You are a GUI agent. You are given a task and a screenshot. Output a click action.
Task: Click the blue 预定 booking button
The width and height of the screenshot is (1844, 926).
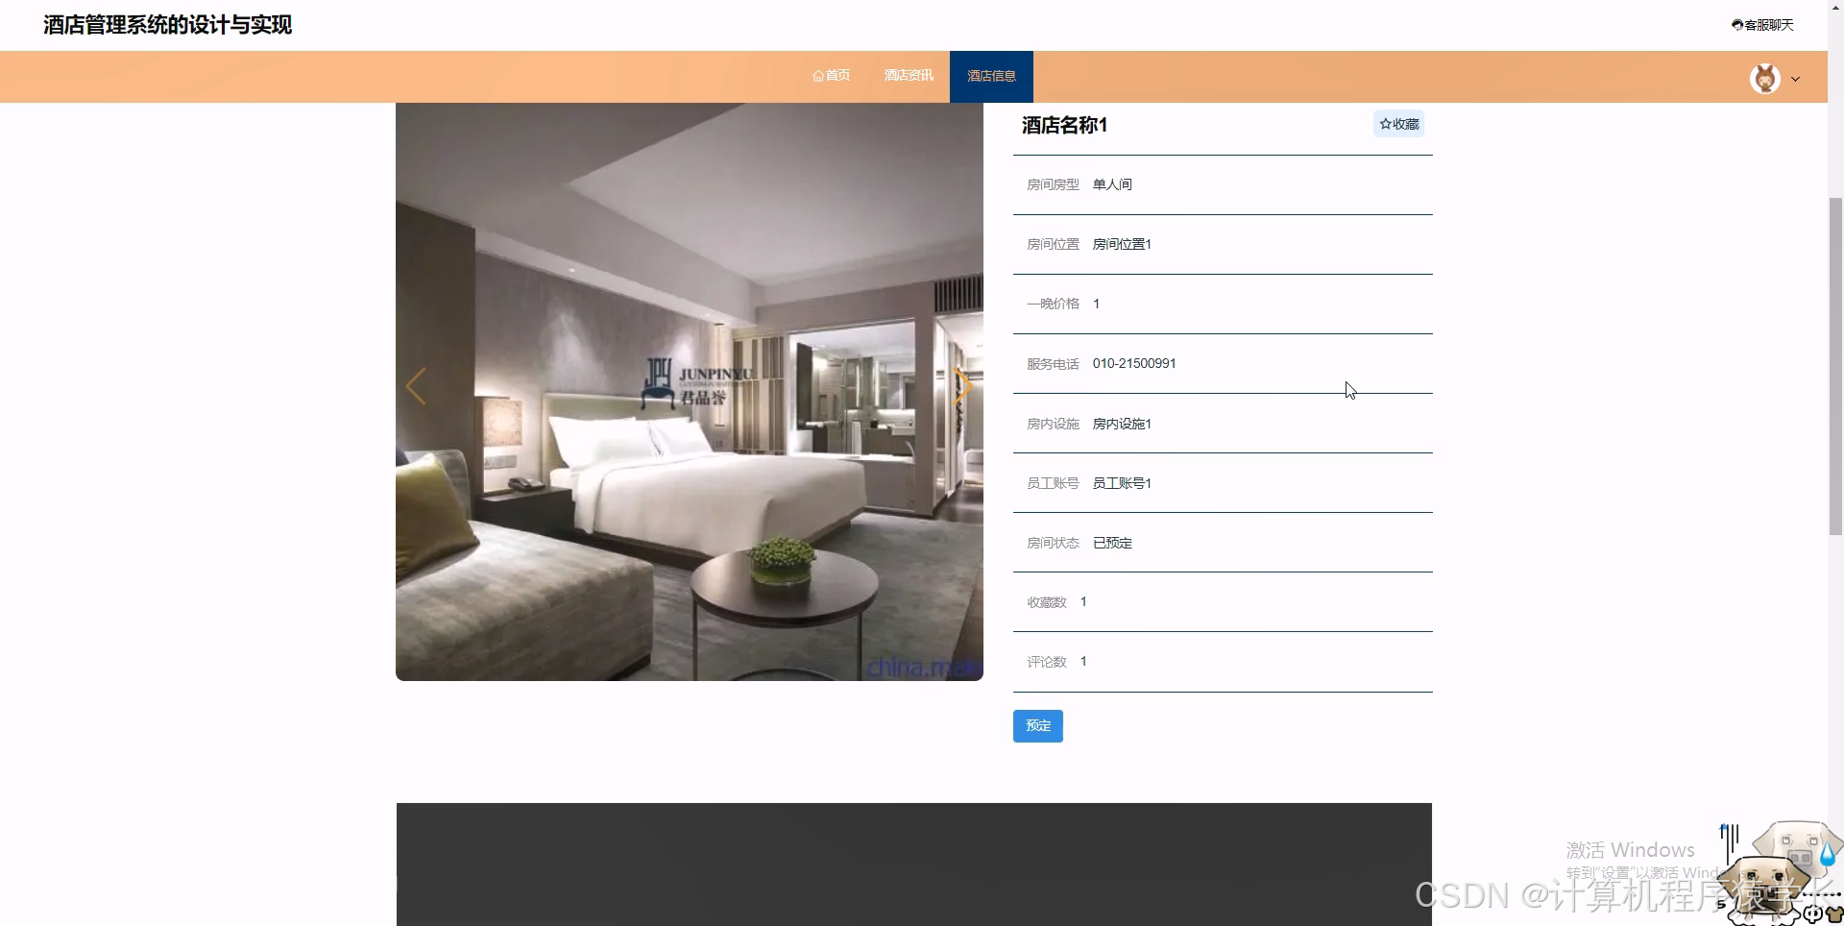[x=1038, y=726]
